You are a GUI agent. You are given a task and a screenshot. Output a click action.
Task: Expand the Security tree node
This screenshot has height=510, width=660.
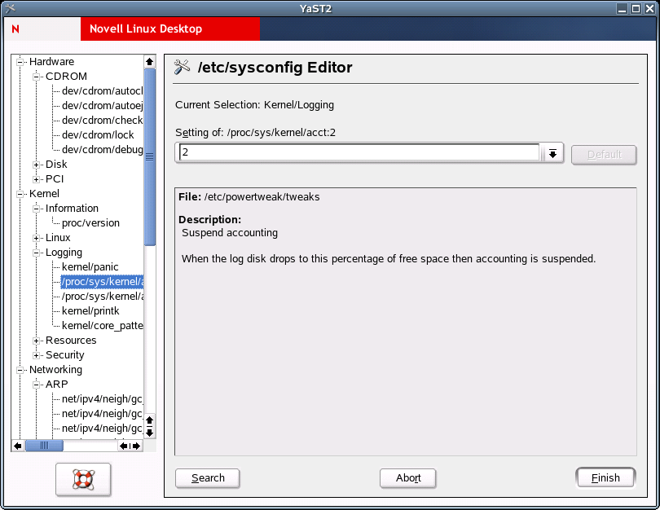(36, 355)
